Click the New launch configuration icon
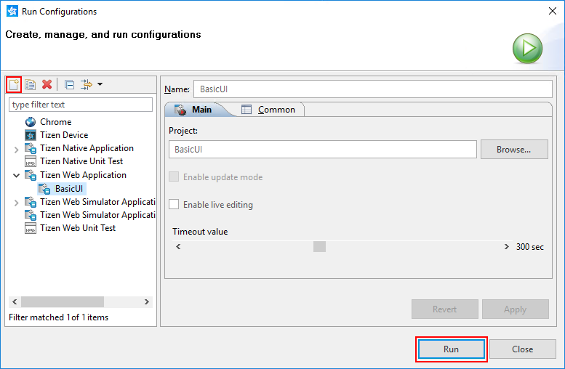The width and height of the screenshot is (565, 369). coord(14,84)
